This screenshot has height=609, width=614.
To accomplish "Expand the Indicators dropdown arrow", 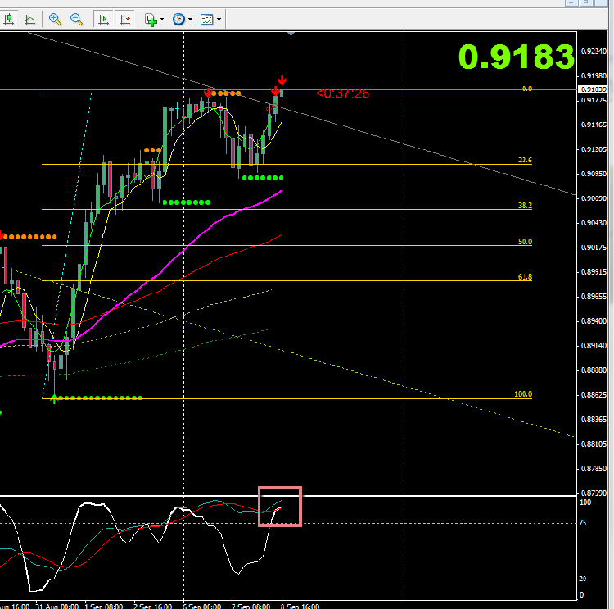I will 162,19.
